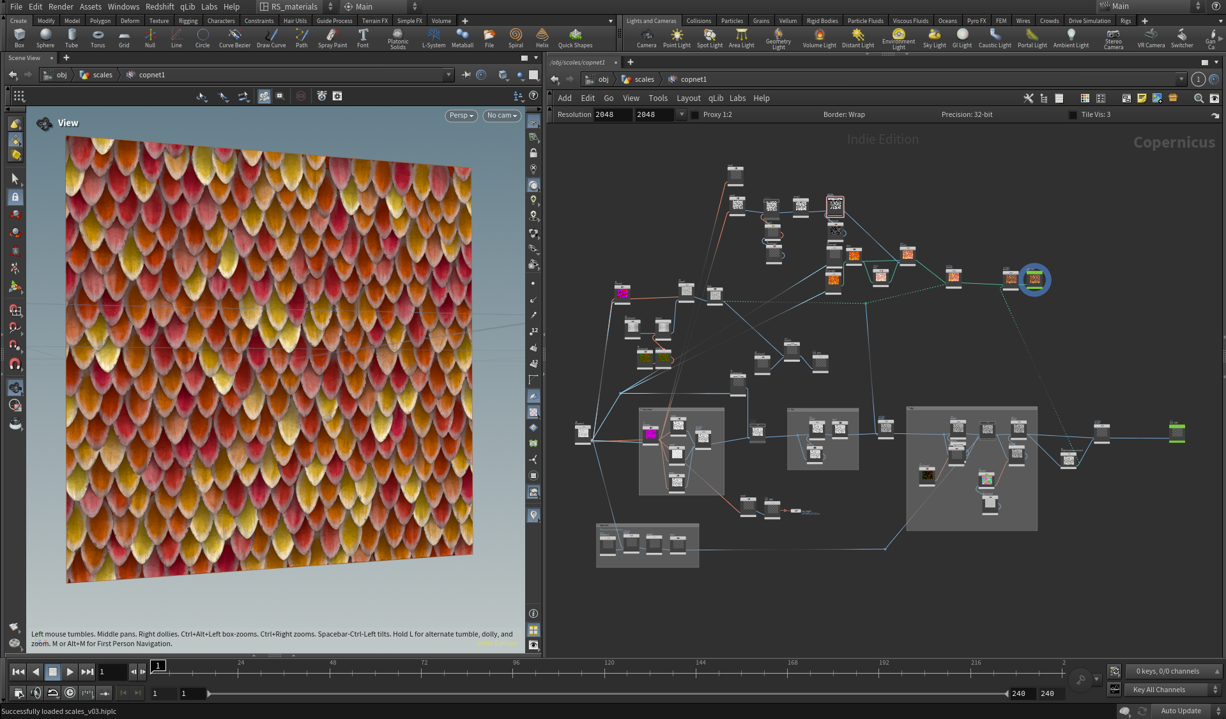Switch to the Pyro FX shelf tab
1226x719 pixels.
(976, 21)
